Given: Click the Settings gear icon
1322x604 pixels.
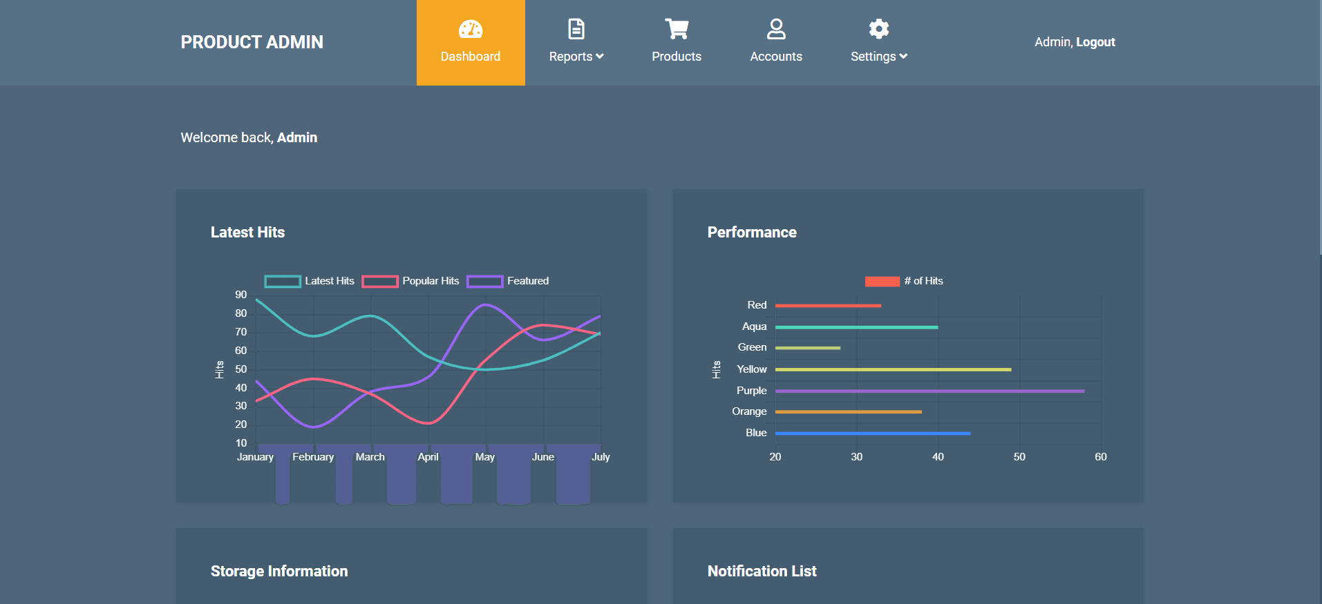Looking at the screenshot, I should click(x=878, y=29).
